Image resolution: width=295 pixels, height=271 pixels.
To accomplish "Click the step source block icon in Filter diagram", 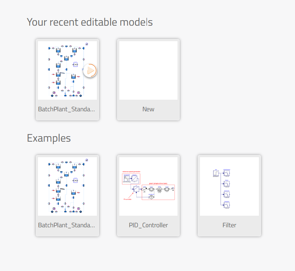I will point(216,173).
